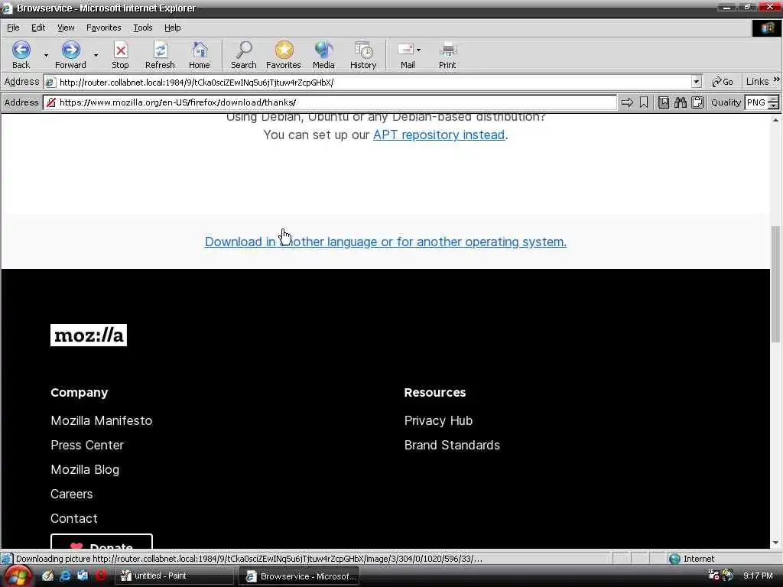Open the View menu
Screen dimensions: 783x587
click(x=66, y=28)
